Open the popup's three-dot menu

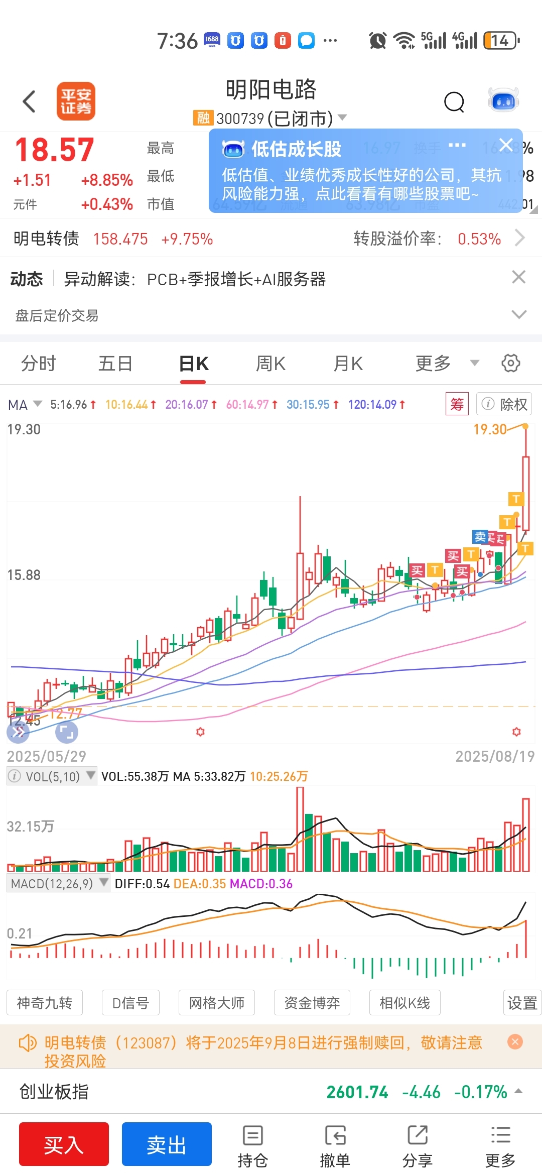coord(457,146)
